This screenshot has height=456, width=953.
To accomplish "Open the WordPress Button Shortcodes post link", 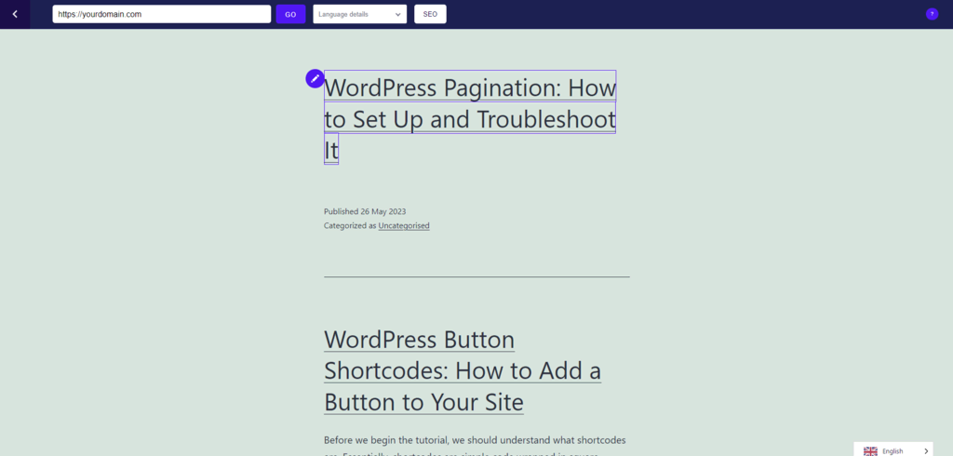I will point(463,370).
